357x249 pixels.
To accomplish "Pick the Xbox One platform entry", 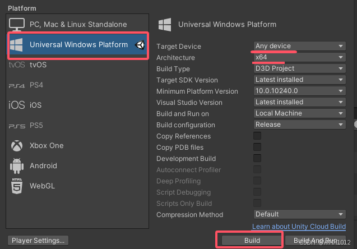I will click(77, 146).
